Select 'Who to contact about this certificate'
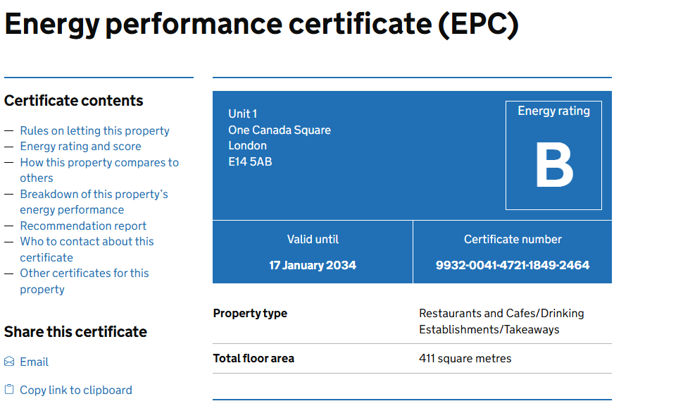 87,242
